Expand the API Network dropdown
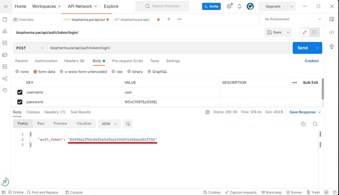This screenshot has height=195, width=339. (x=82, y=7)
